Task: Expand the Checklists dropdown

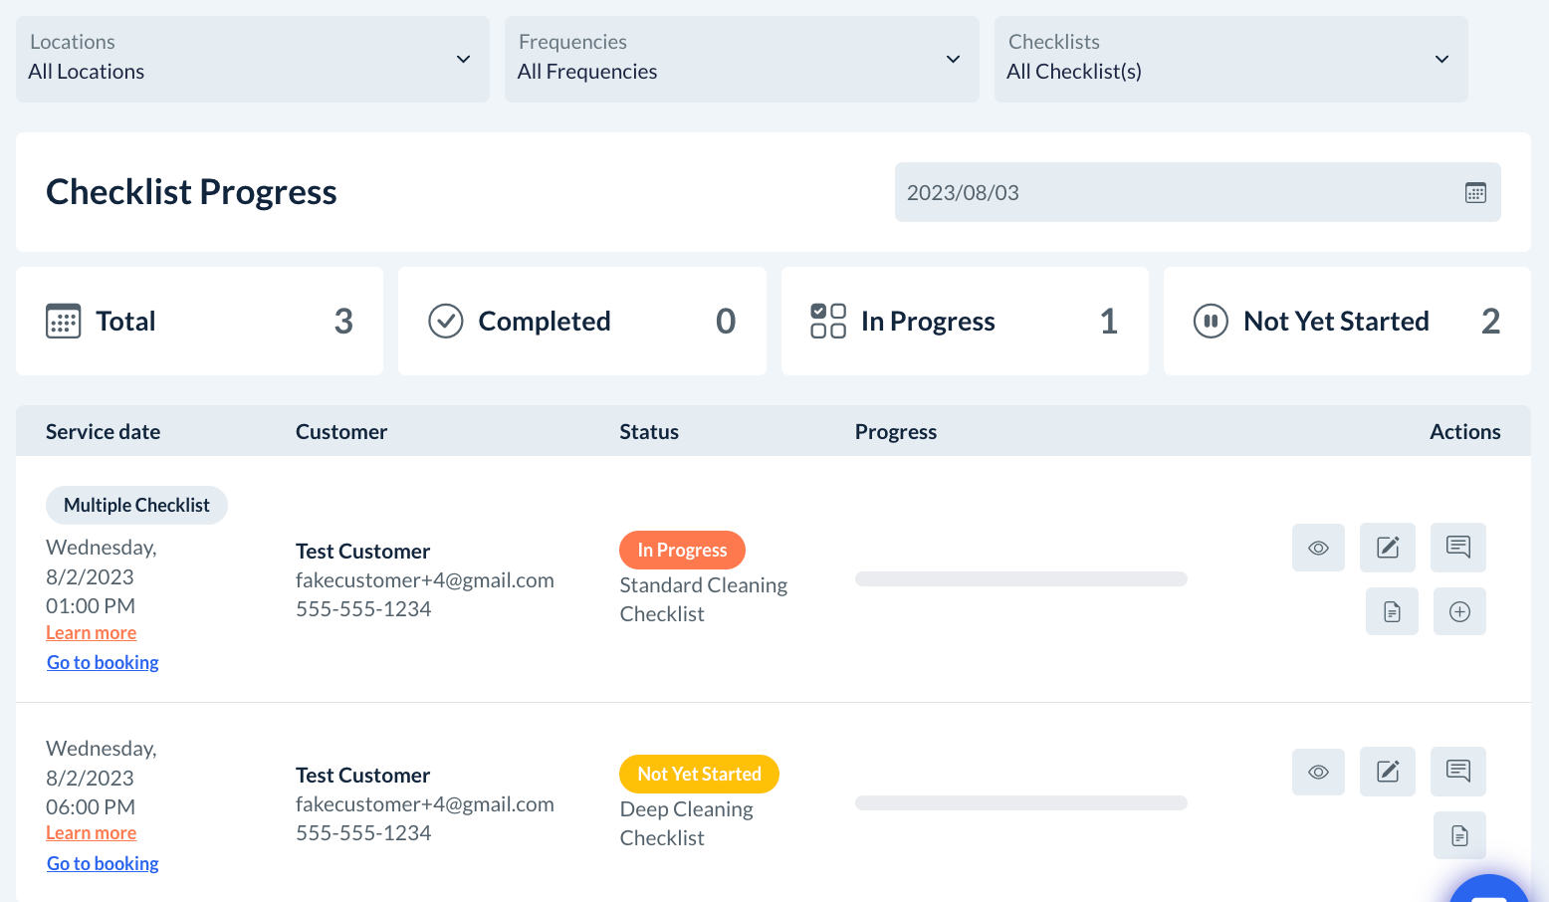Action: 1231,59
